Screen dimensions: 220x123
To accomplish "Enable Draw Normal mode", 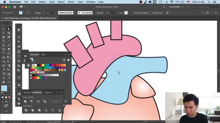I will pos(3,101).
